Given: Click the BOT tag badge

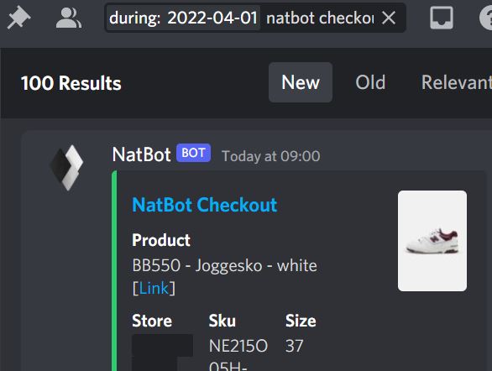Looking at the screenshot, I should [193, 153].
